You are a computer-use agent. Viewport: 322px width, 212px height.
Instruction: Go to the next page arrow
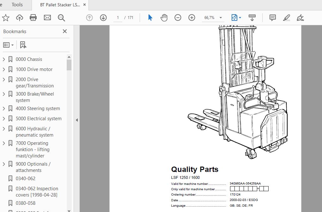coord(103,18)
